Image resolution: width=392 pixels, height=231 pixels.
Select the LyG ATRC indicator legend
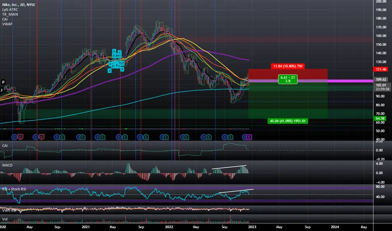[10, 10]
